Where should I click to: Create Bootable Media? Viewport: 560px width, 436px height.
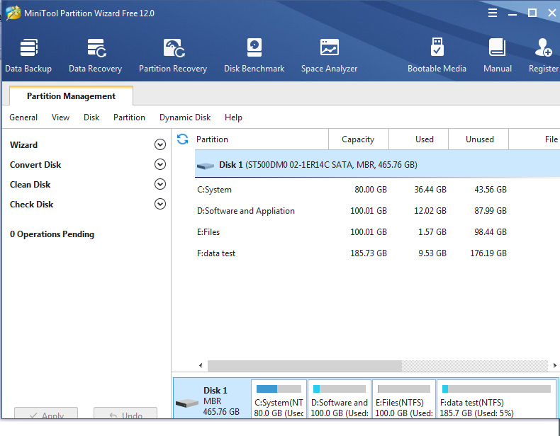(x=437, y=55)
